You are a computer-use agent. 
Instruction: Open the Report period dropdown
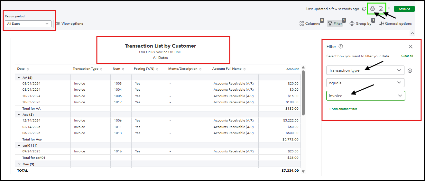tap(28, 24)
